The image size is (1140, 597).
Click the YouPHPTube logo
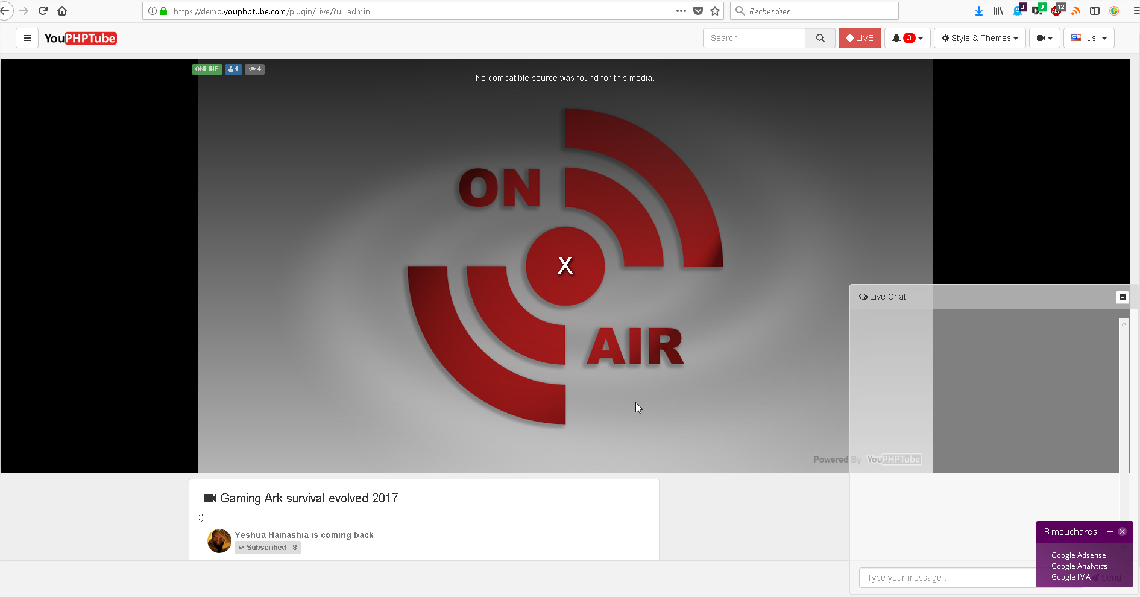[80, 38]
